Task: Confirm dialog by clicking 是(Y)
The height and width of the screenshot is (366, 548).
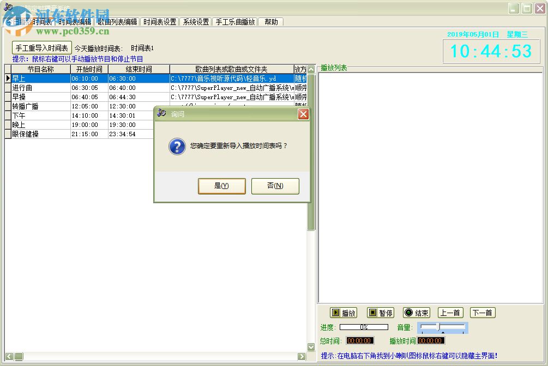Action: click(221, 186)
